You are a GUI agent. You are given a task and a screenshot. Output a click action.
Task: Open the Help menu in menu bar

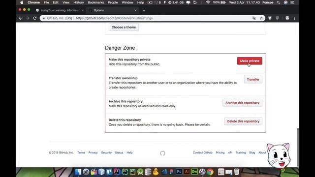(141, 2)
